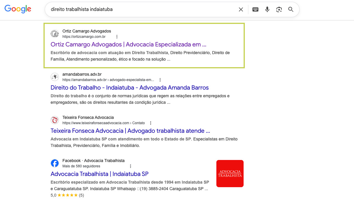Open Ortiz Camargo Advogados result title link

tap(128, 45)
